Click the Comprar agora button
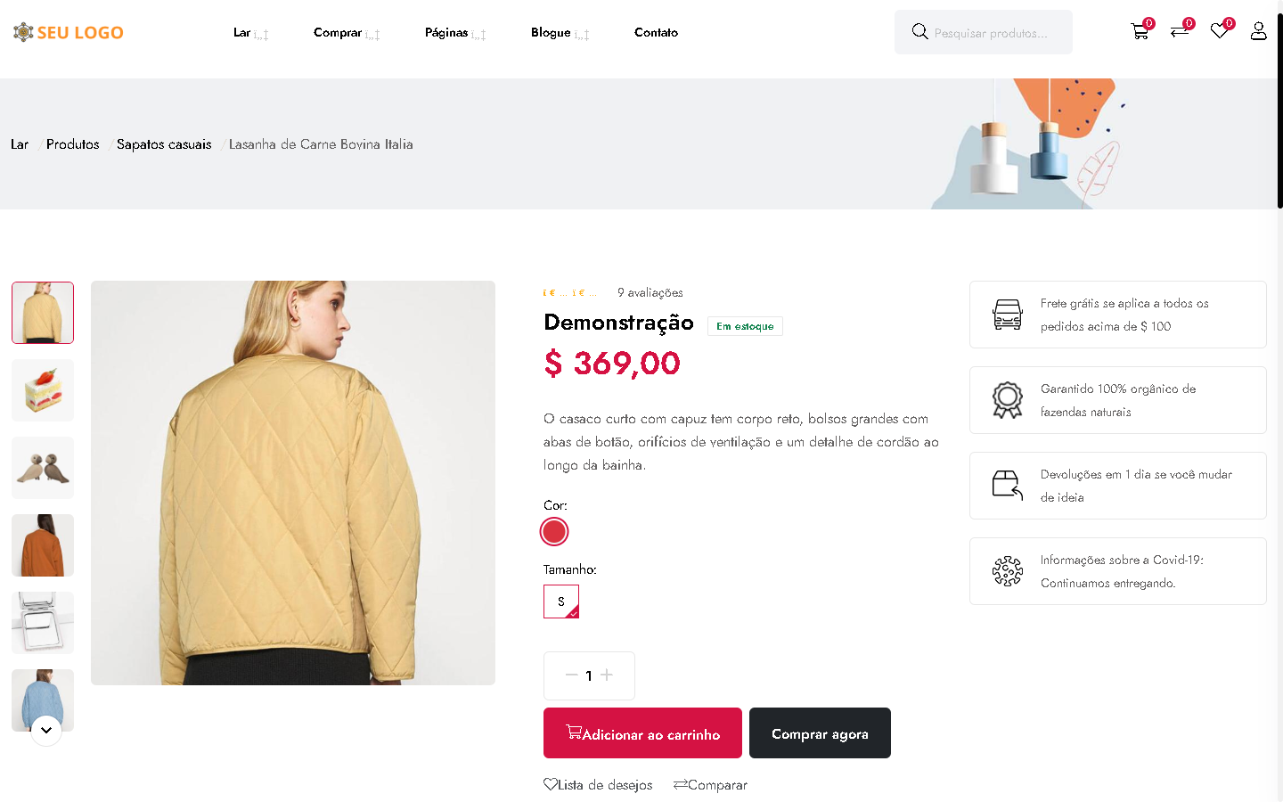1283x802 pixels. [820, 733]
